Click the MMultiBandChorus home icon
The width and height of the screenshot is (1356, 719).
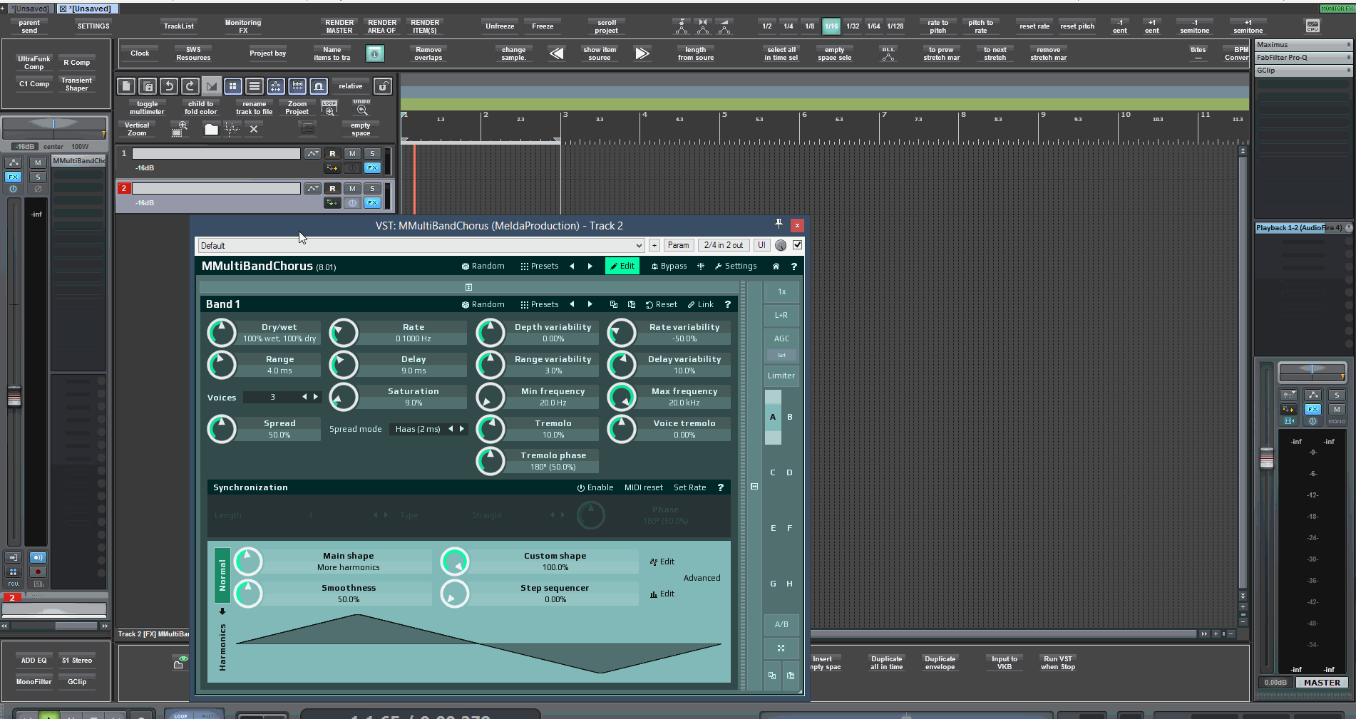[776, 267]
